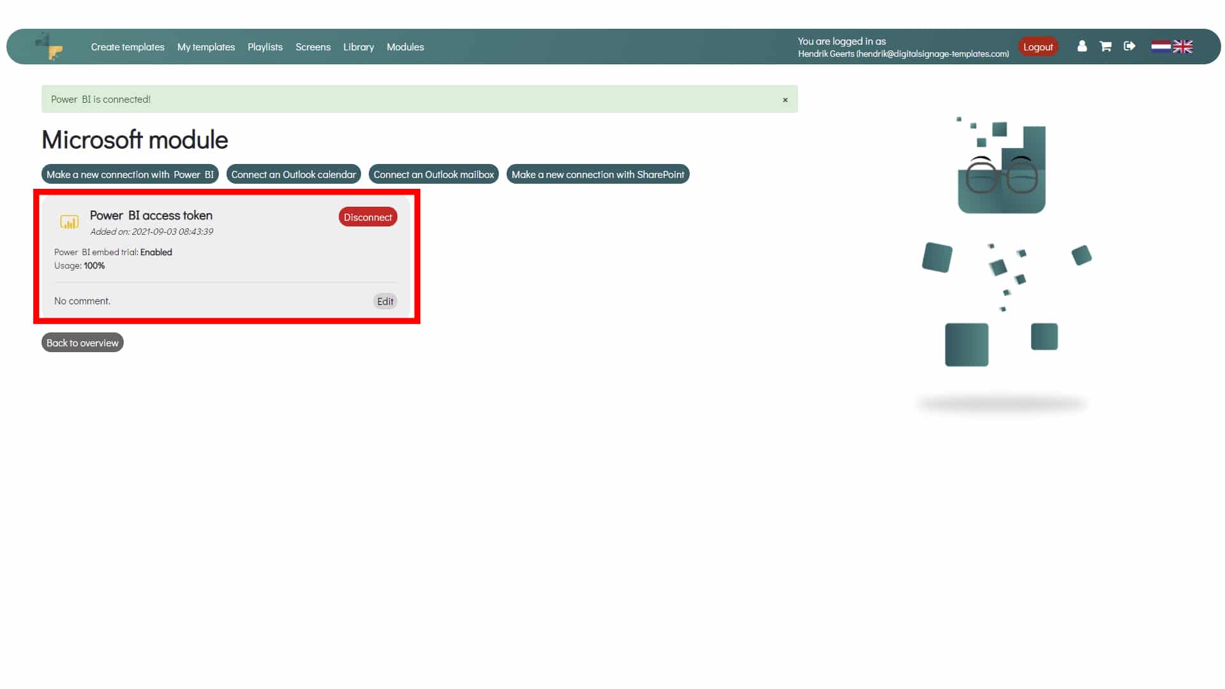
Task: Go Back to overview
Action: (82, 343)
